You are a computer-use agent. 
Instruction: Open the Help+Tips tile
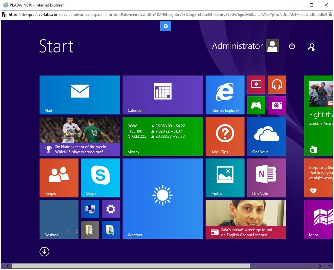click(x=225, y=136)
